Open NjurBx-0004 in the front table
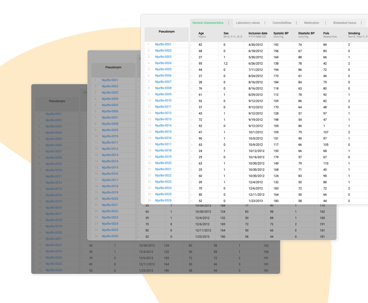This screenshot has width=368, height=303. [163, 63]
